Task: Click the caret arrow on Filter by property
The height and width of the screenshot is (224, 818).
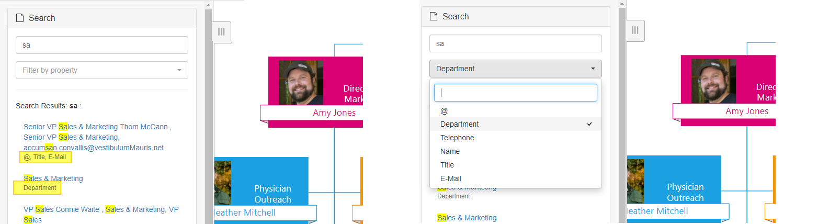Action: tap(179, 70)
